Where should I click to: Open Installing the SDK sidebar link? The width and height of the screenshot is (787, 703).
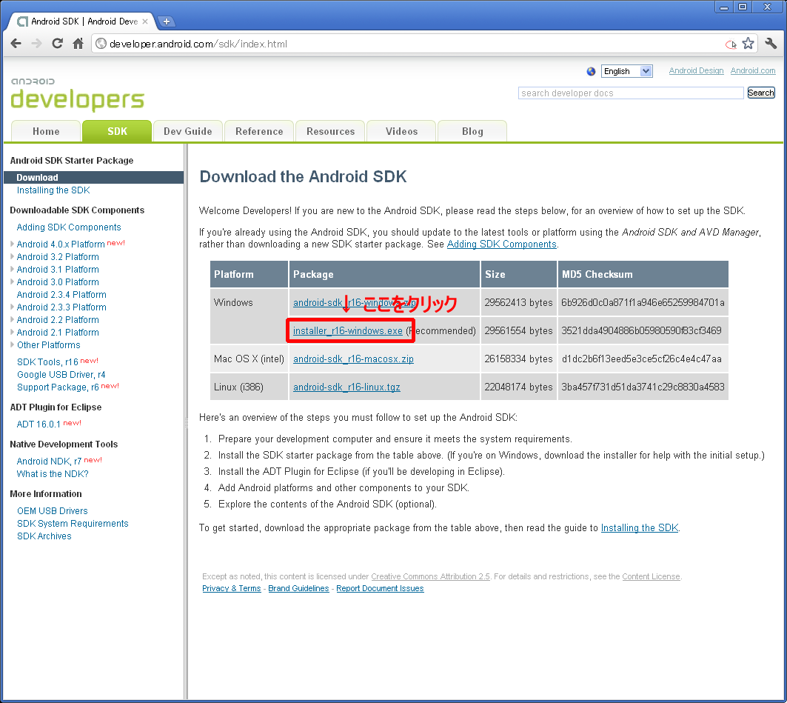(x=53, y=190)
